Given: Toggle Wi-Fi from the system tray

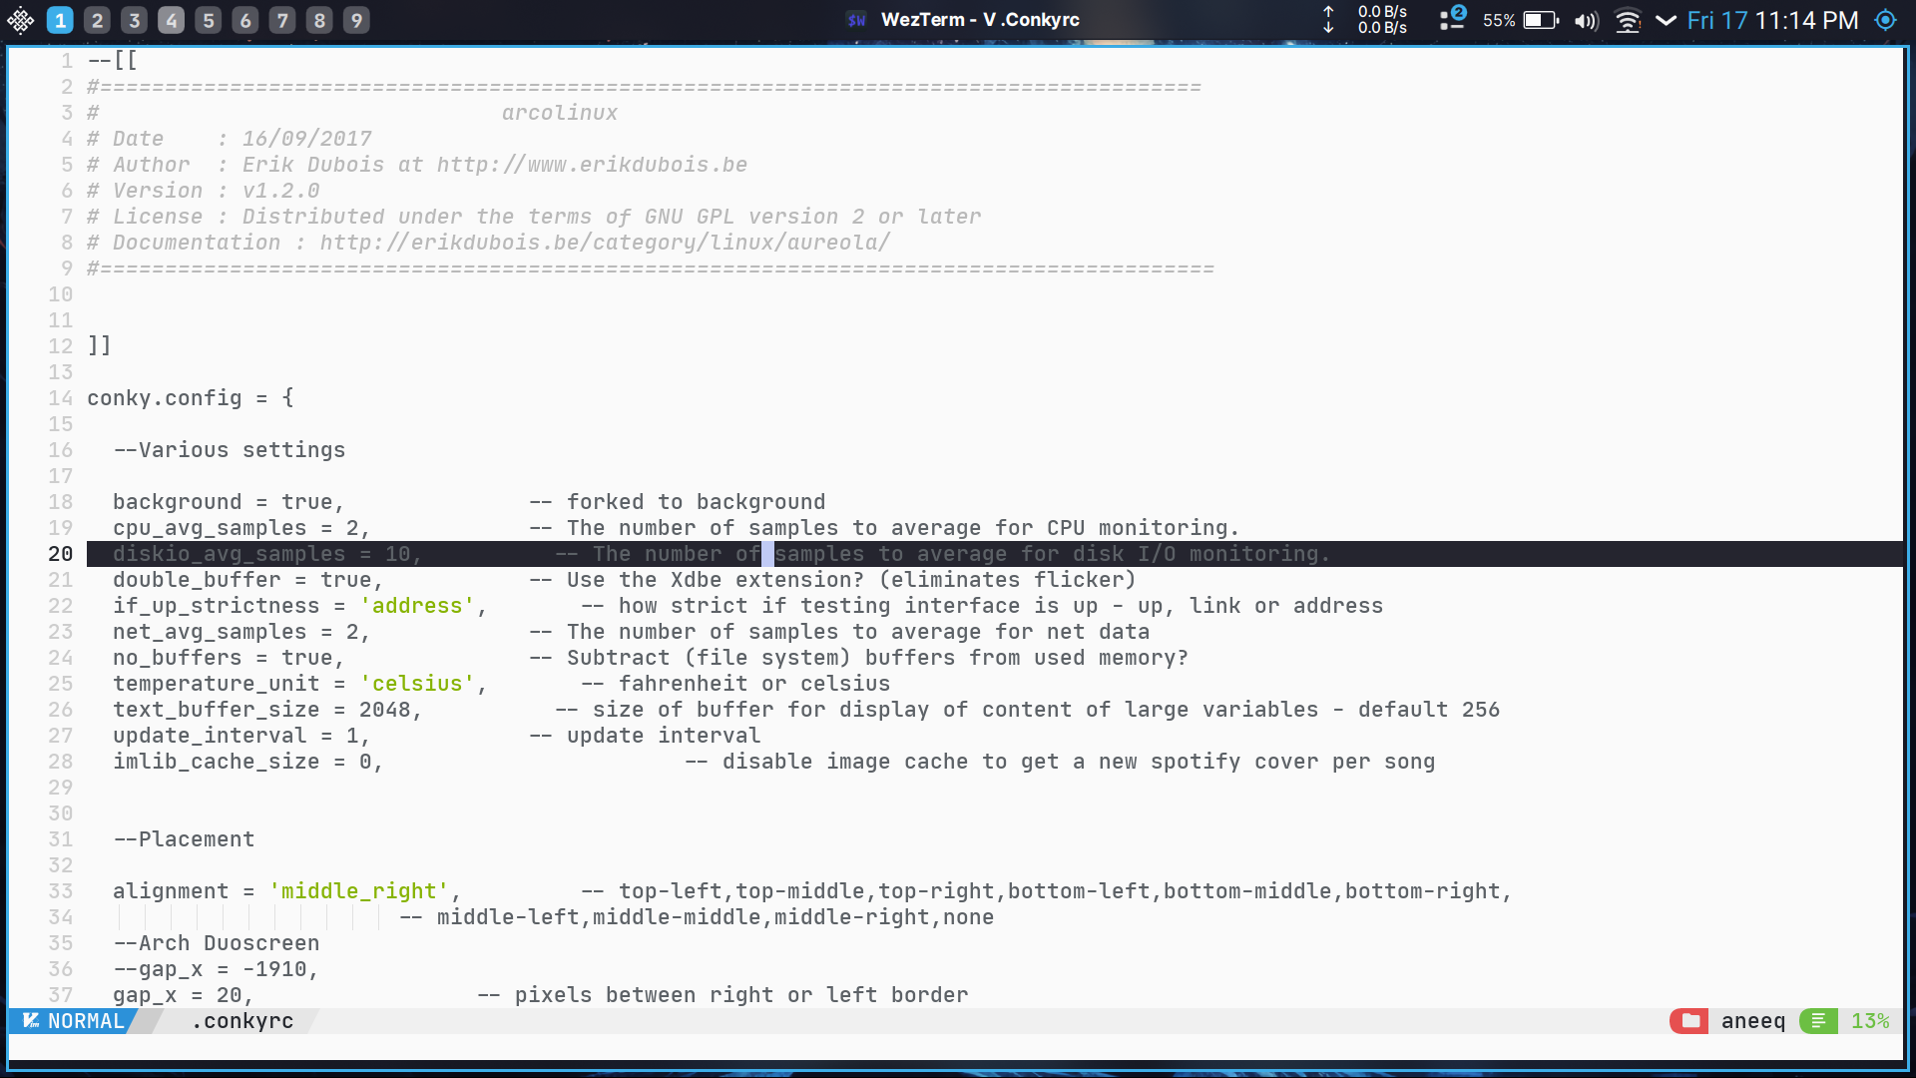Looking at the screenshot, I should coord(1628,19).
